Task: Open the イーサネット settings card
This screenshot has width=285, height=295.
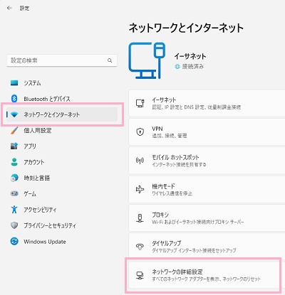Action: coord(207,103)
